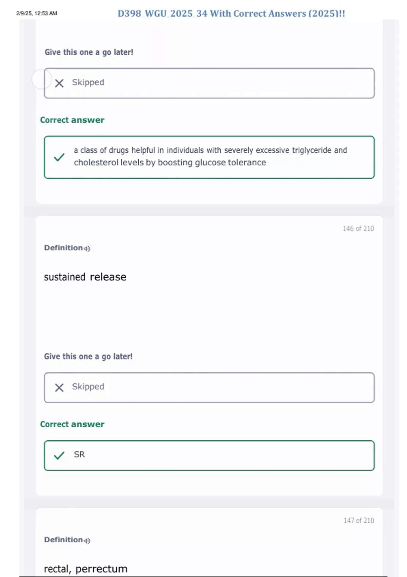
Task: Click the 2/9/25 12:53 AM timestamp
Action: (x=37, y=13)
